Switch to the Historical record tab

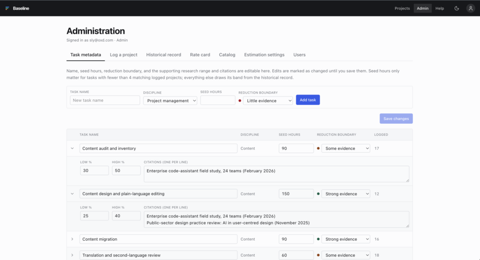coord(164,55)
